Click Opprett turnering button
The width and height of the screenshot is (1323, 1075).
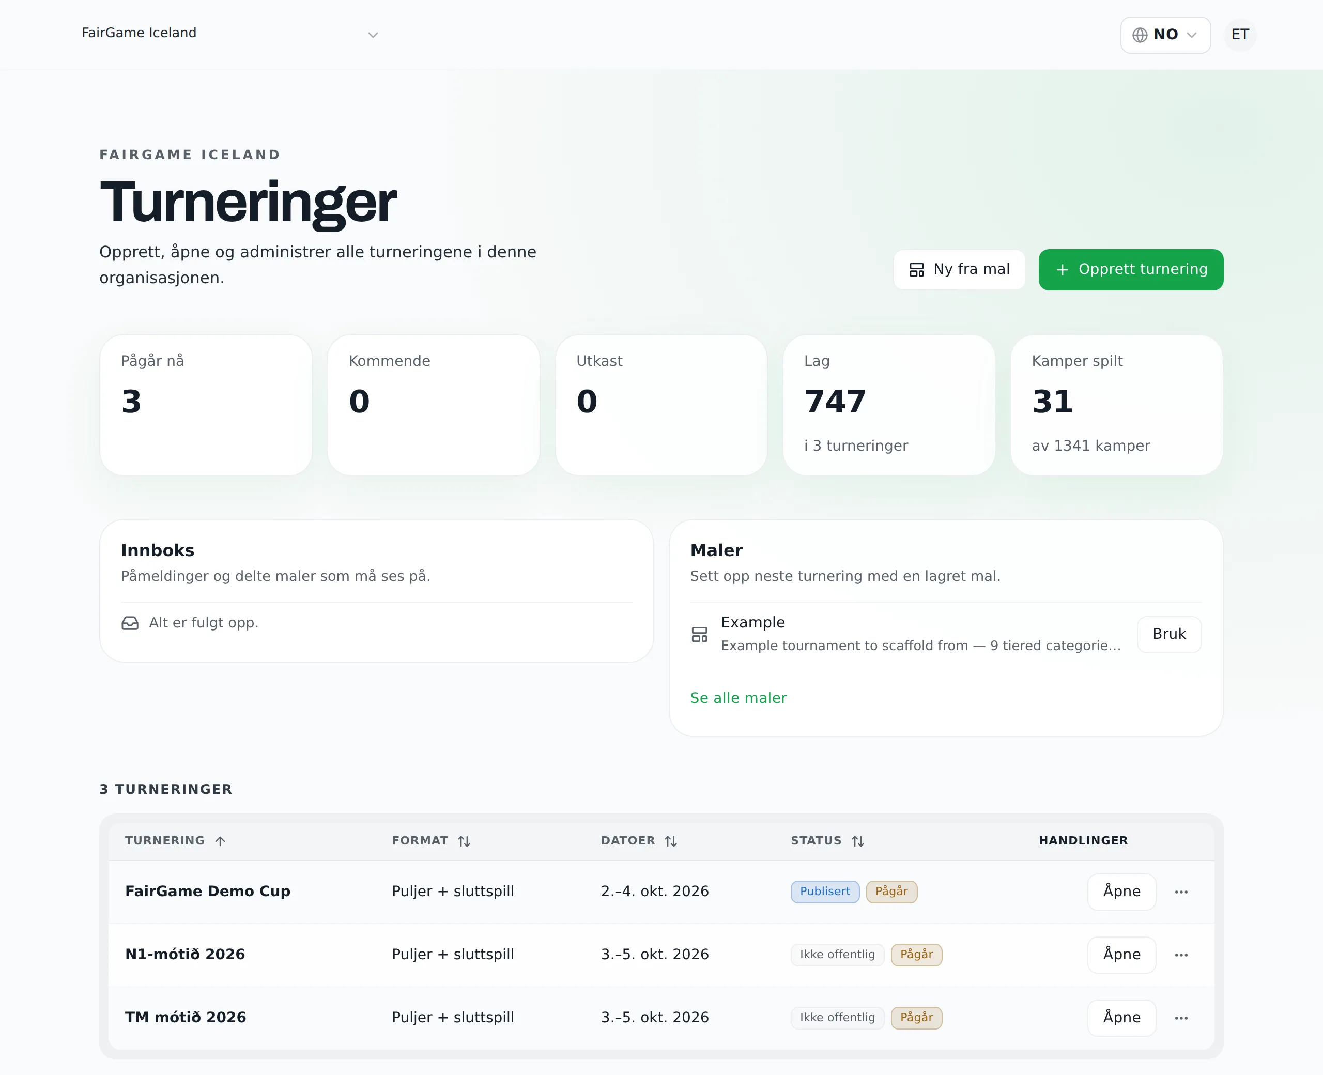pos(1130,269)
